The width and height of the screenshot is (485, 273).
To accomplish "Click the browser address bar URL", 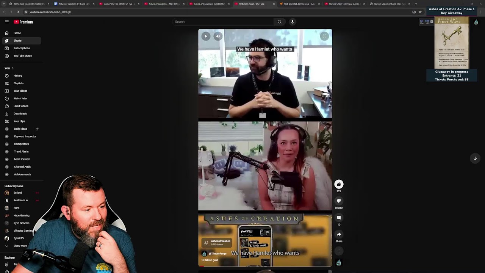I will tap(50, 12).
